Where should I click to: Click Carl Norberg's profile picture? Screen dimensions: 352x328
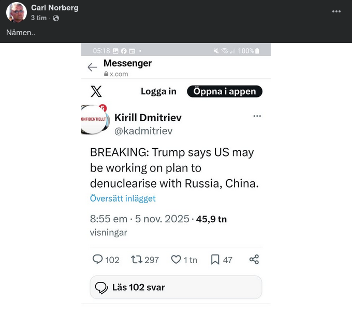click(17, 12)
